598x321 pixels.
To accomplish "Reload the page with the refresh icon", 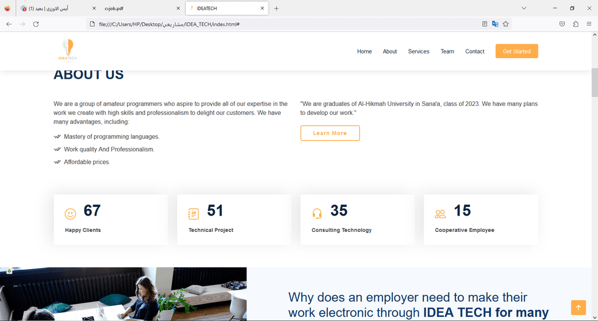I will [36, 24].
